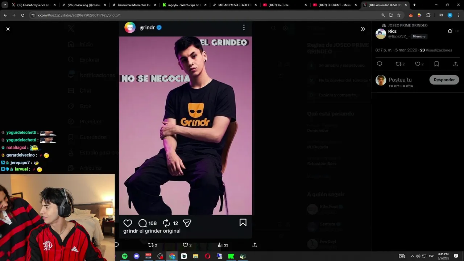Open the red fox extension icon
This screenshot has width=464, height=261.
point(411,15)
